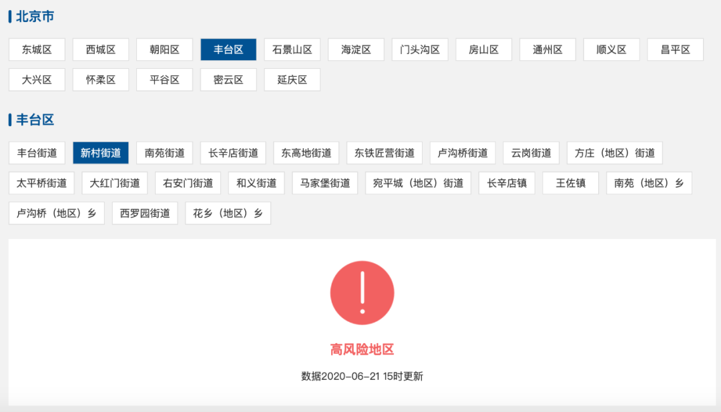Select 南苑街道 subdistrict
The image size is (721, 412).
tap(165, 152)
